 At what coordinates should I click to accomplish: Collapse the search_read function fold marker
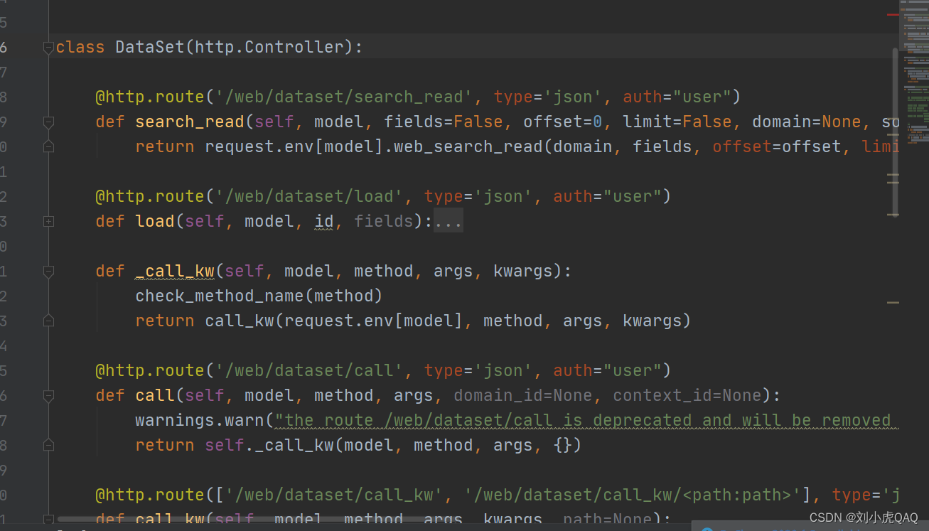48,122
